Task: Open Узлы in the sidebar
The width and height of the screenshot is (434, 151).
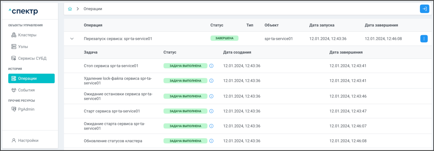Action: point(23,47)
